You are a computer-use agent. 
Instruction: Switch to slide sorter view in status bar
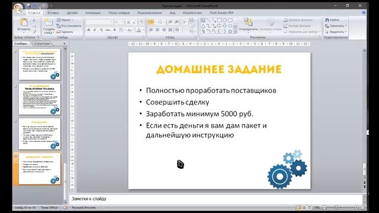(x=304, y=208)
